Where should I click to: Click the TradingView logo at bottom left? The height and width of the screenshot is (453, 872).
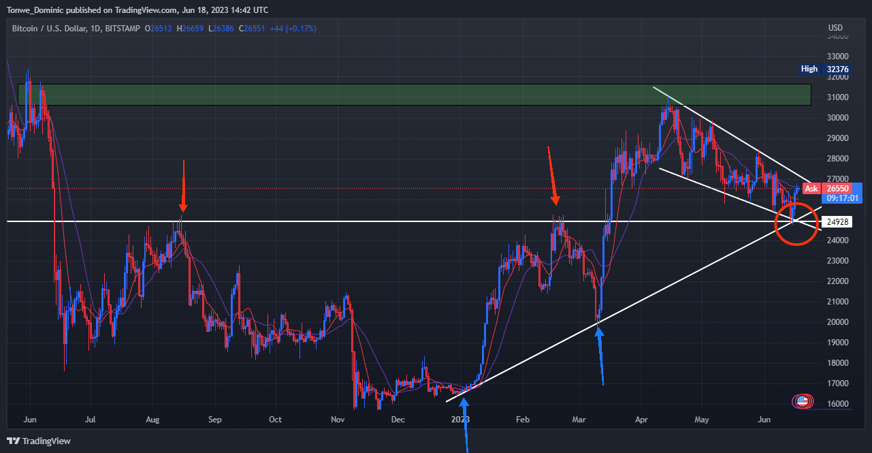tap(39, 441)
